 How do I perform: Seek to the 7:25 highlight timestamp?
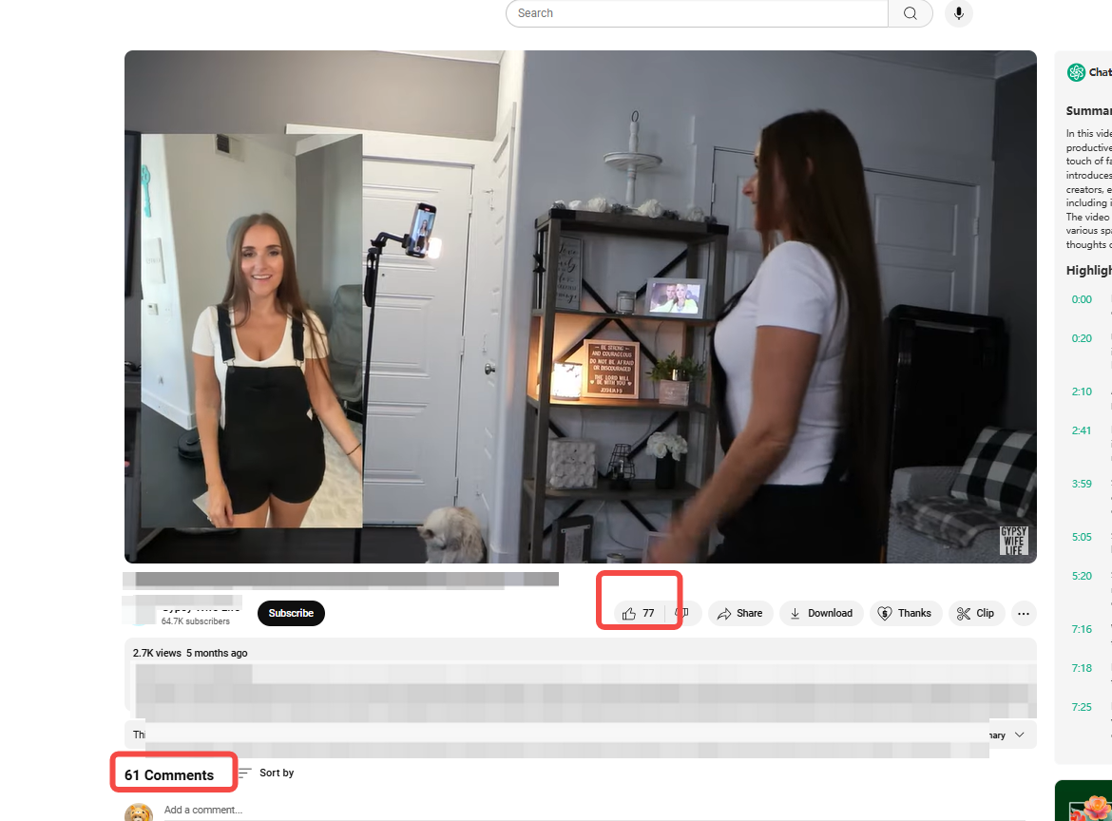1082,707
